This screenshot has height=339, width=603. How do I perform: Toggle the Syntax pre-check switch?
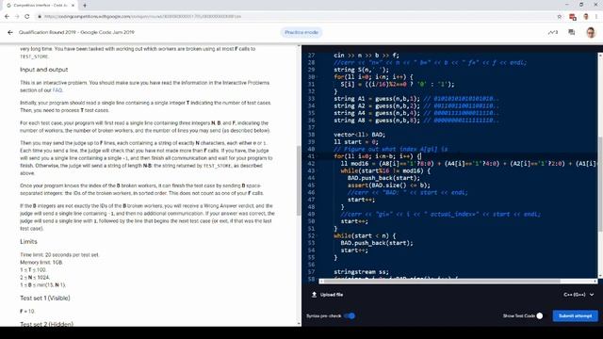tap(350, 316)
